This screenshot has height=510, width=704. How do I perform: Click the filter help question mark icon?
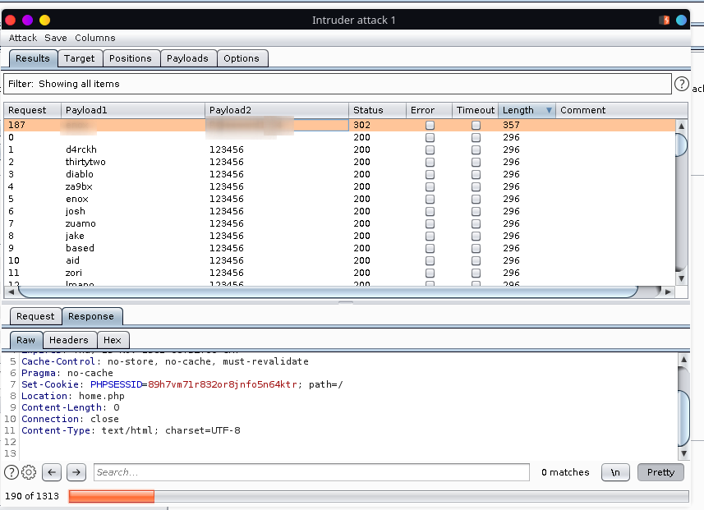pos(681,84)
